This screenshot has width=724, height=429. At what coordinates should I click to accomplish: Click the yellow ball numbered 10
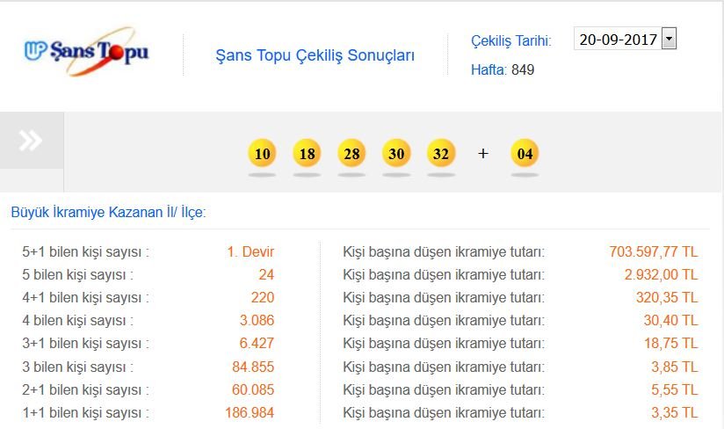click(262, 154)
